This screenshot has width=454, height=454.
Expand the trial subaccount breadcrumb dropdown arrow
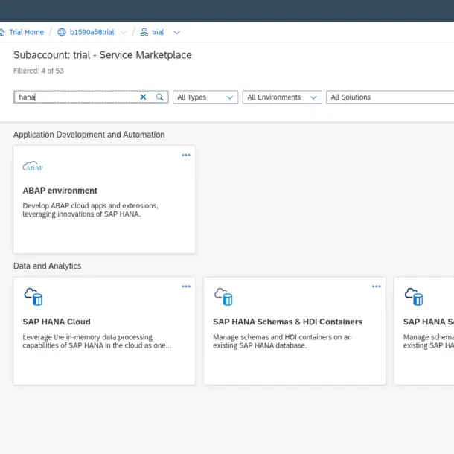(x=177, y=32)
